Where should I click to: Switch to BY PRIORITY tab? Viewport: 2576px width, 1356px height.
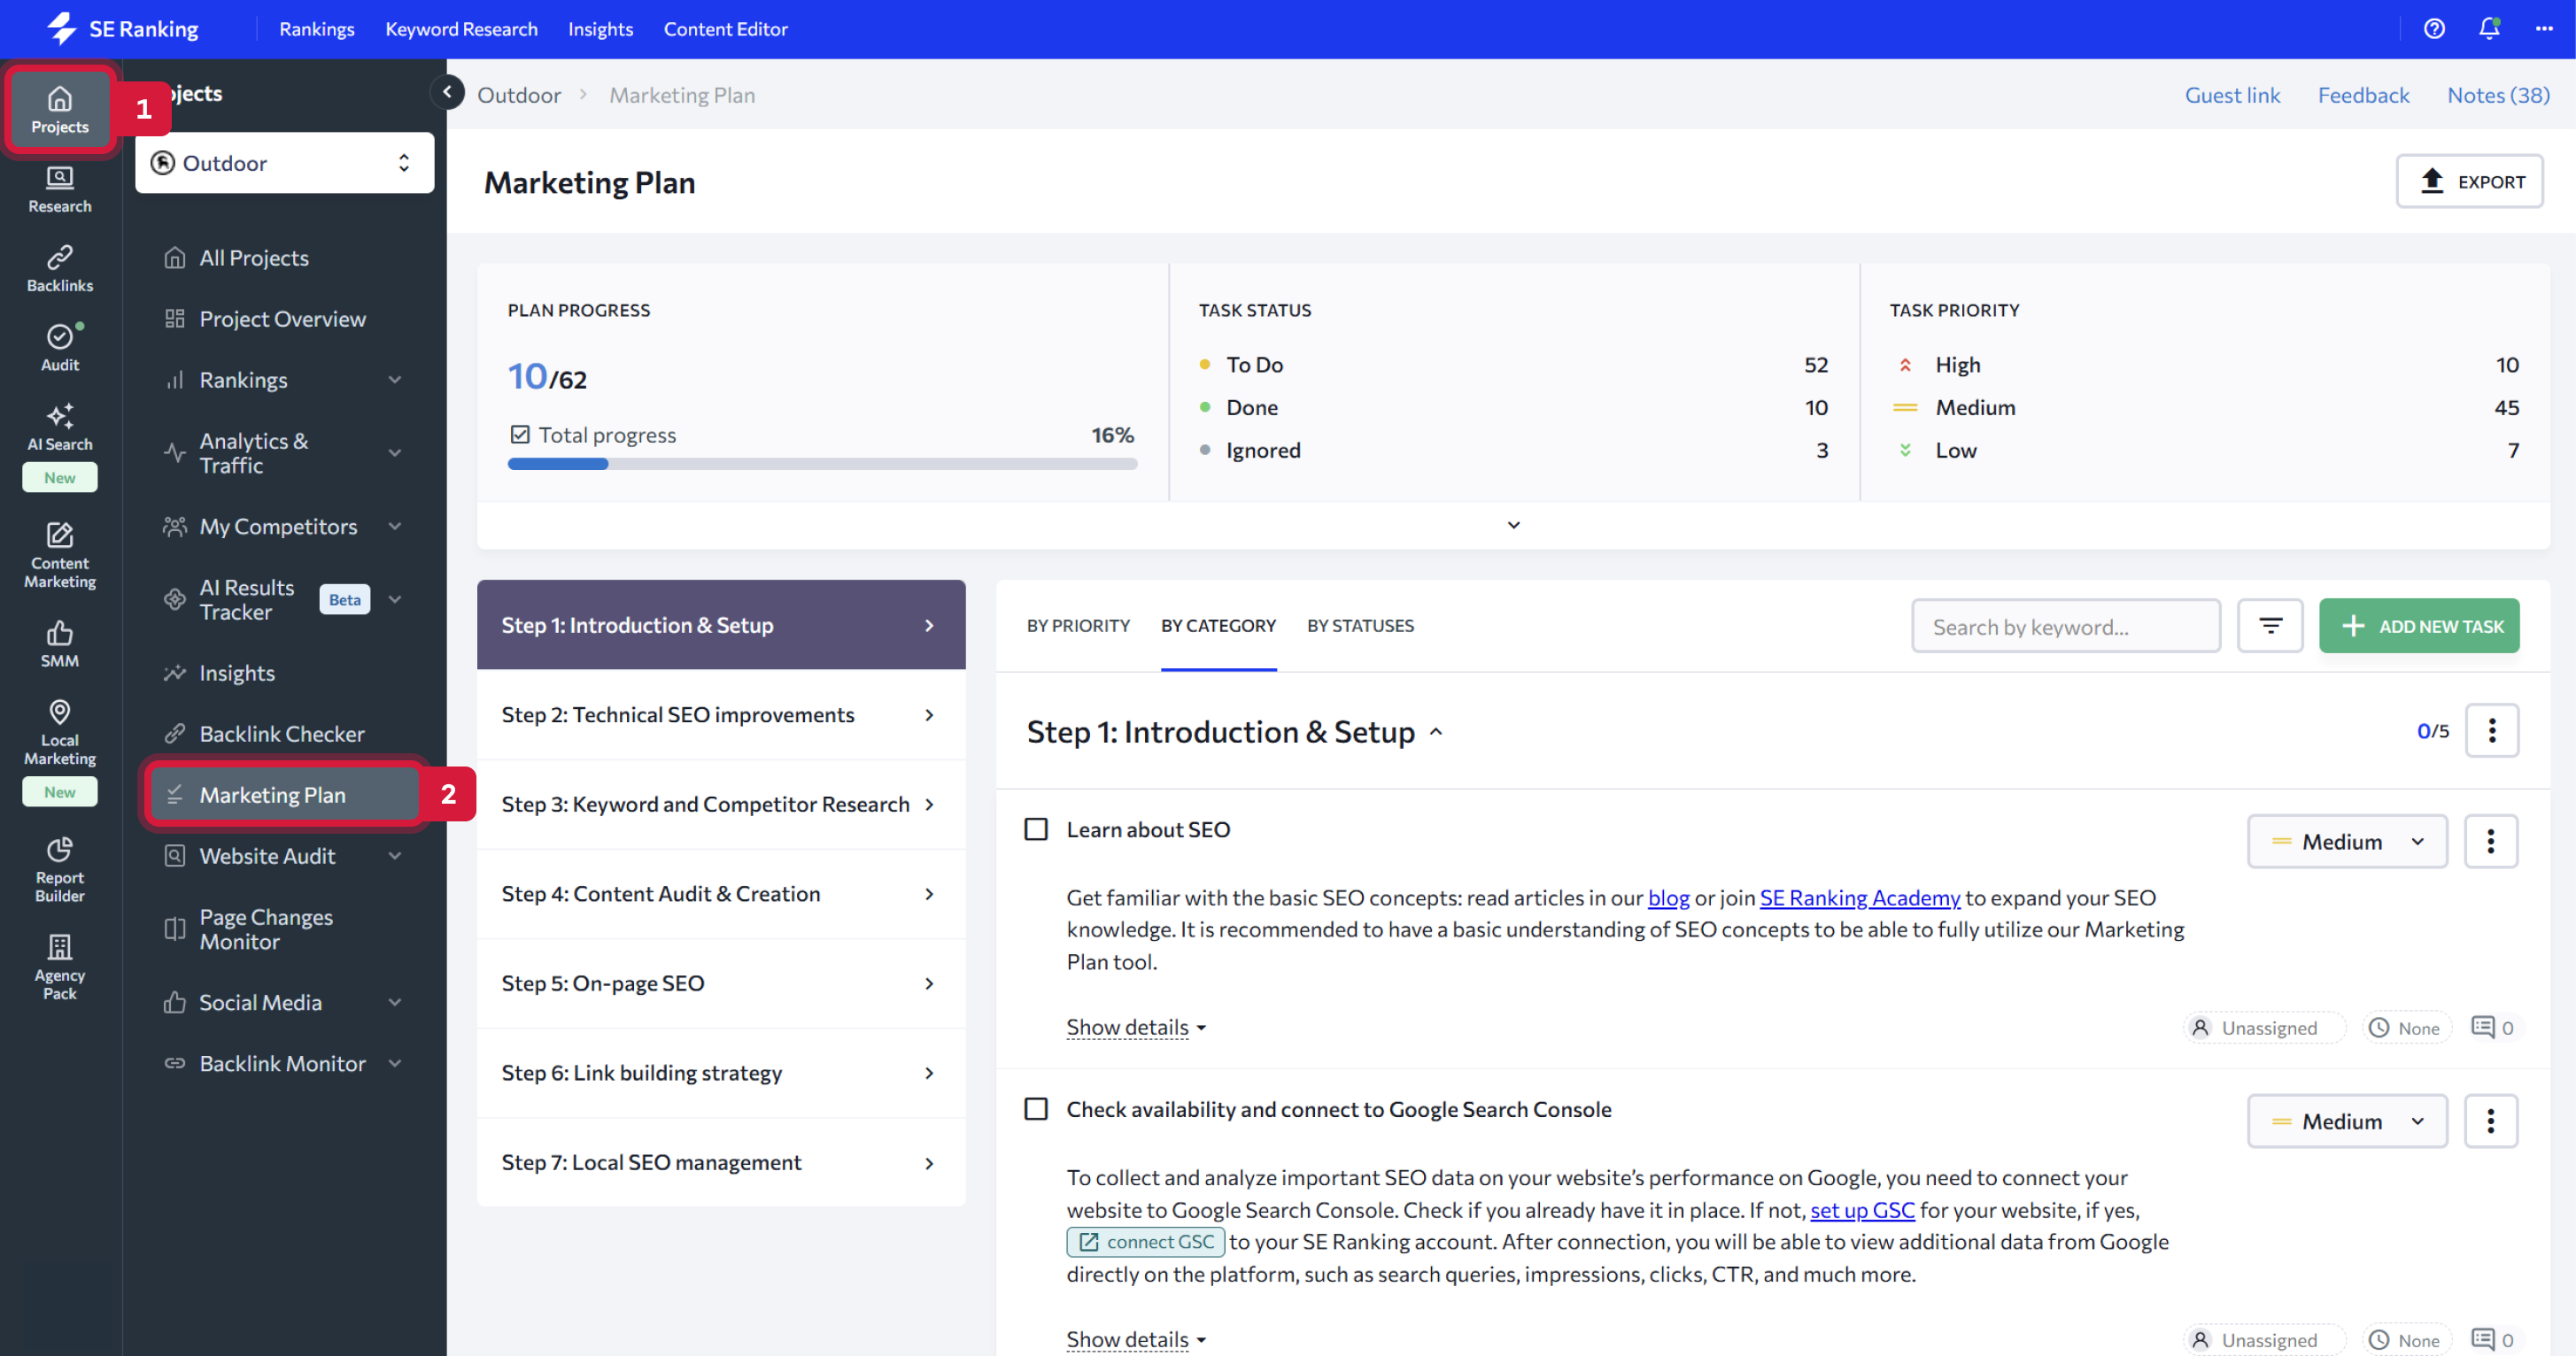click(x=1078, y=626)
